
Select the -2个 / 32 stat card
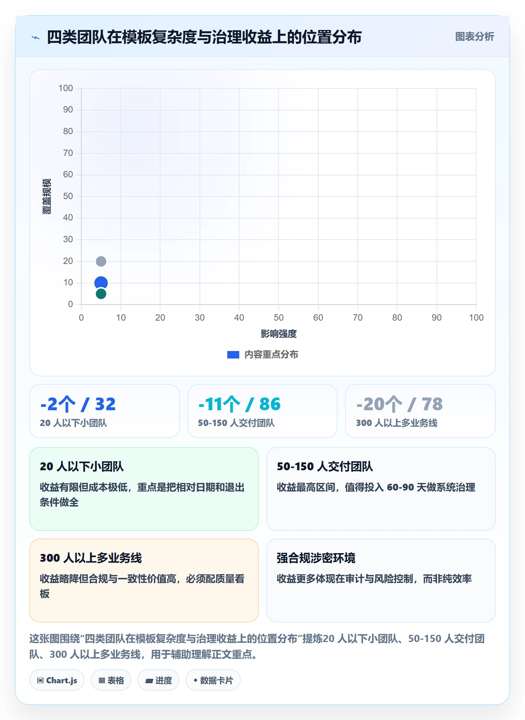click(105, 411)
